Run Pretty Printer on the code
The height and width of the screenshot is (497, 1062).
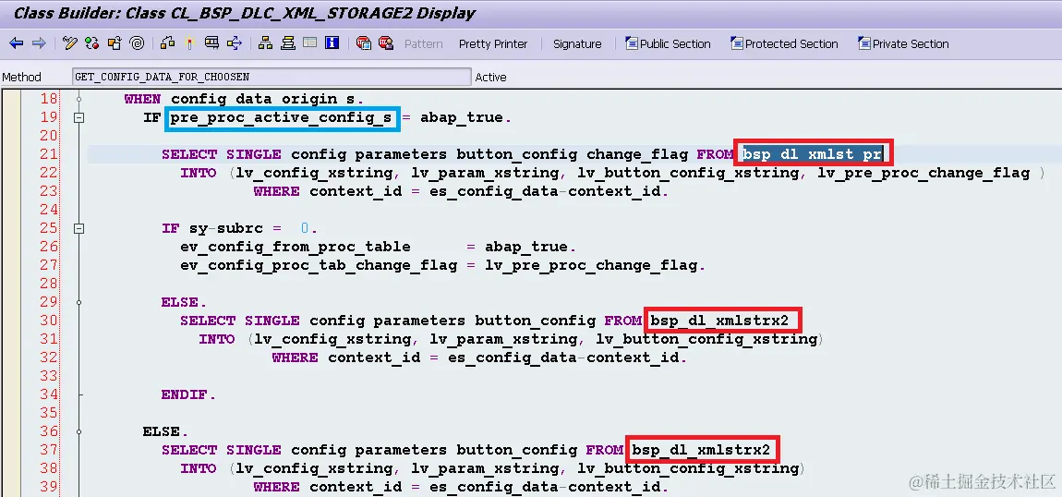coord(493,44)
